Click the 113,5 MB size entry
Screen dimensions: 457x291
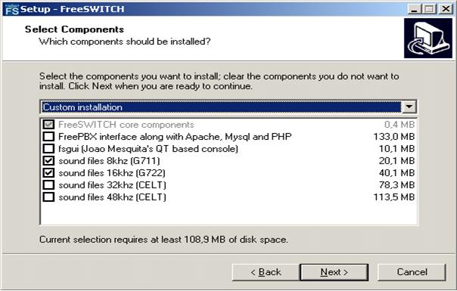pos(393,197)
